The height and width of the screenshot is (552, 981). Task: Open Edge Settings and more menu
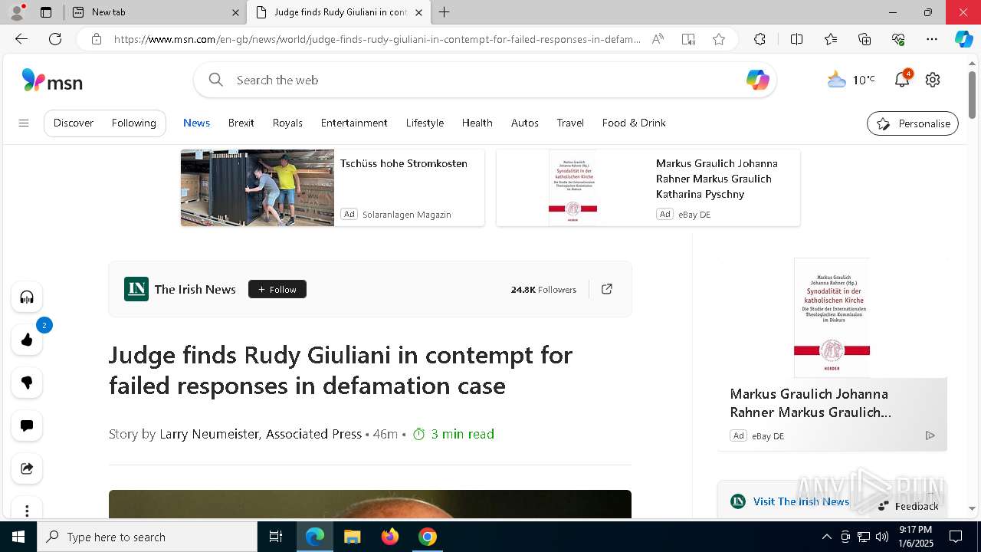932,39
